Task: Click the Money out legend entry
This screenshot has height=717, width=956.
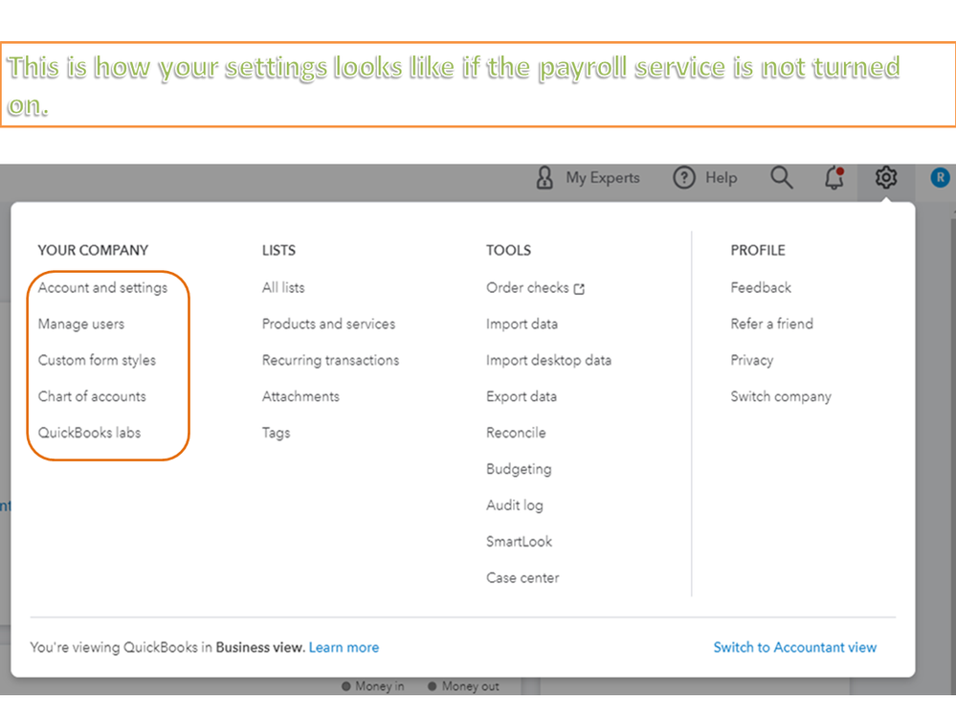Action: [x=463, y=686]
